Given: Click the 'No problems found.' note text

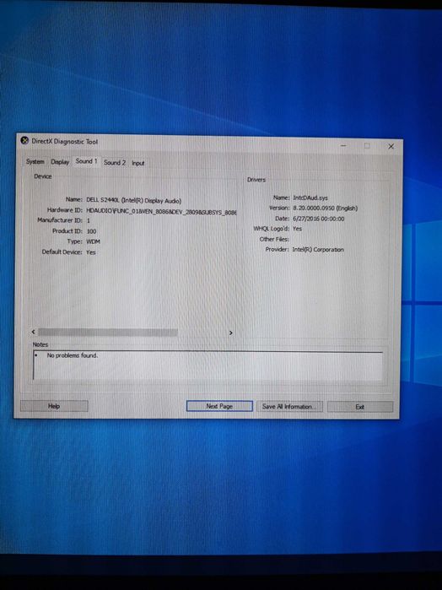Looking at the screenshot, I should [73, 355].
